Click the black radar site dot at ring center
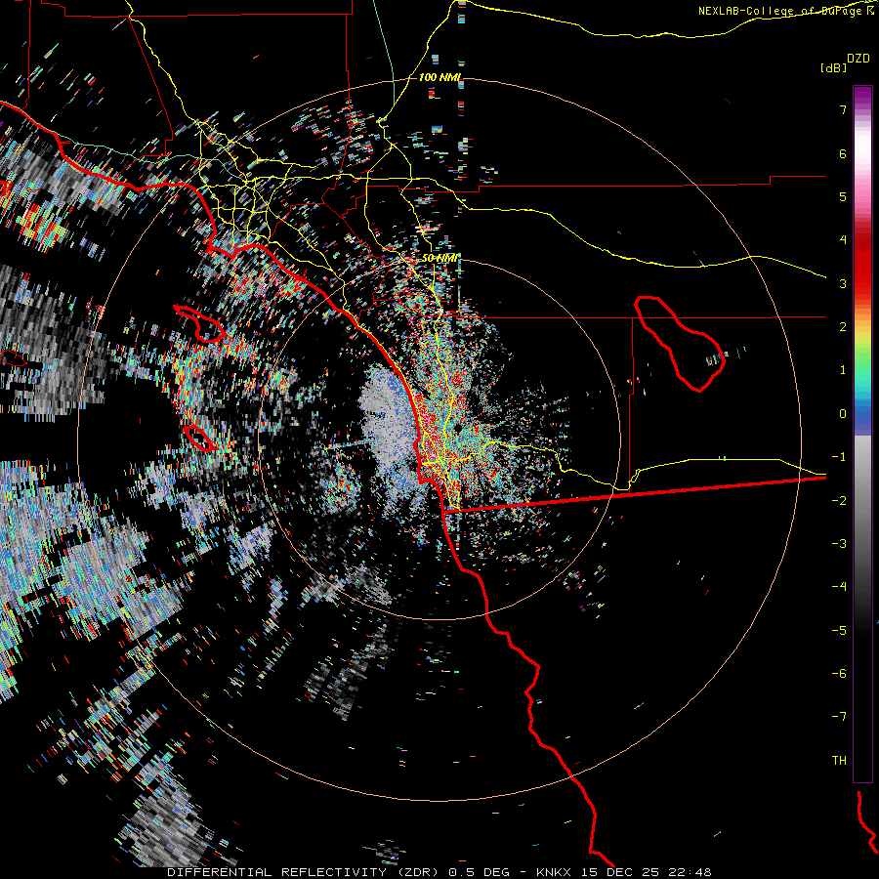The height and width of the screenshot is (879, 879). pyautogui.click(x=458, y=429)
